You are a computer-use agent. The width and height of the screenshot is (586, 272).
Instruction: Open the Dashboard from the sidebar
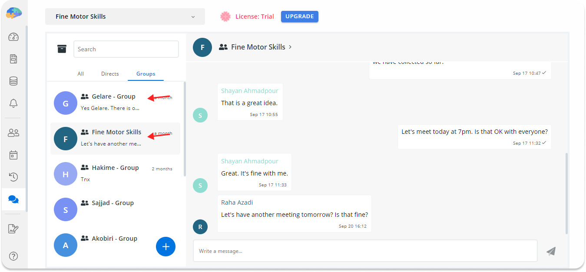[x=13, y=37]
